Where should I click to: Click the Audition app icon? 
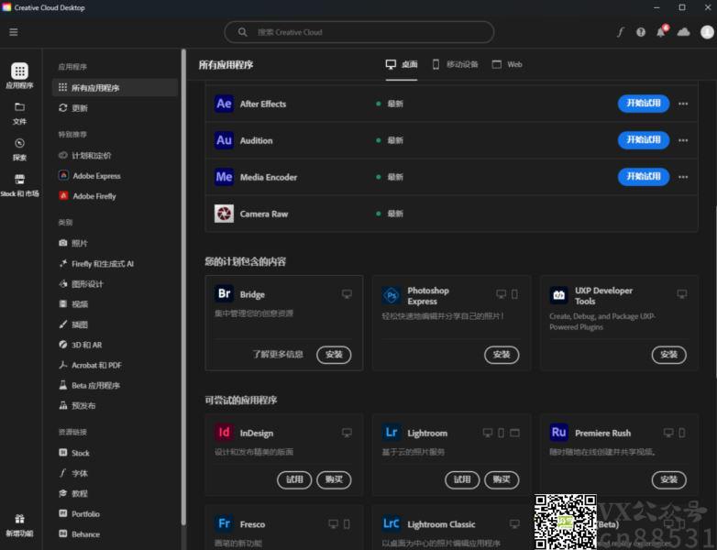point(224,140)
